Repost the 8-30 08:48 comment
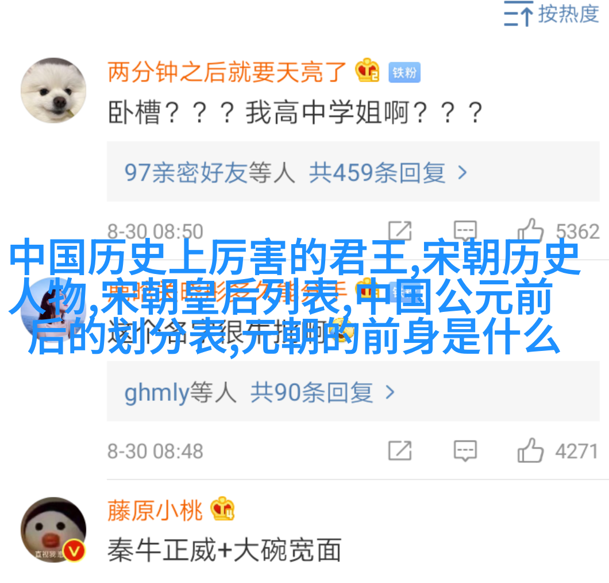 click(400, 450)
